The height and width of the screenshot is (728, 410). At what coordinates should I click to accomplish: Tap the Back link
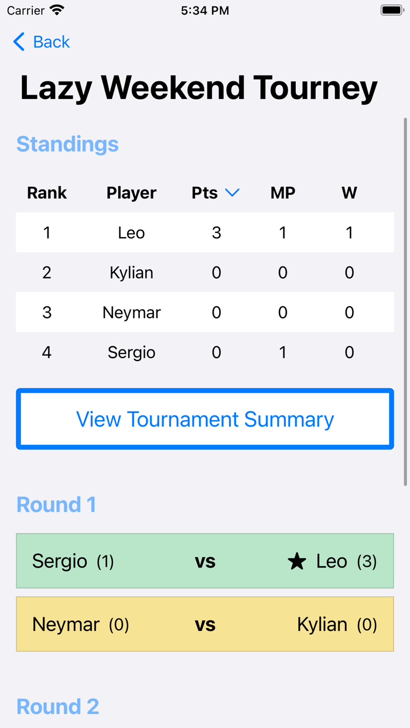click(52, 42)
